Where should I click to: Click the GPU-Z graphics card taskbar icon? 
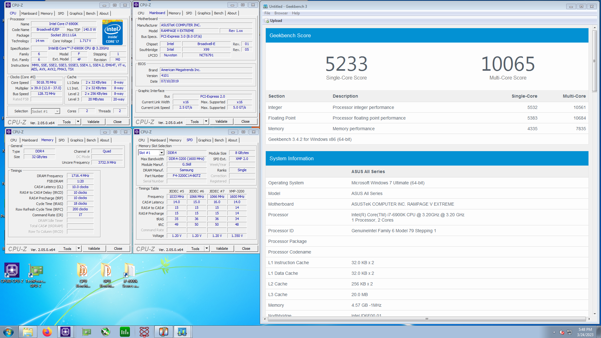point(86,332)
